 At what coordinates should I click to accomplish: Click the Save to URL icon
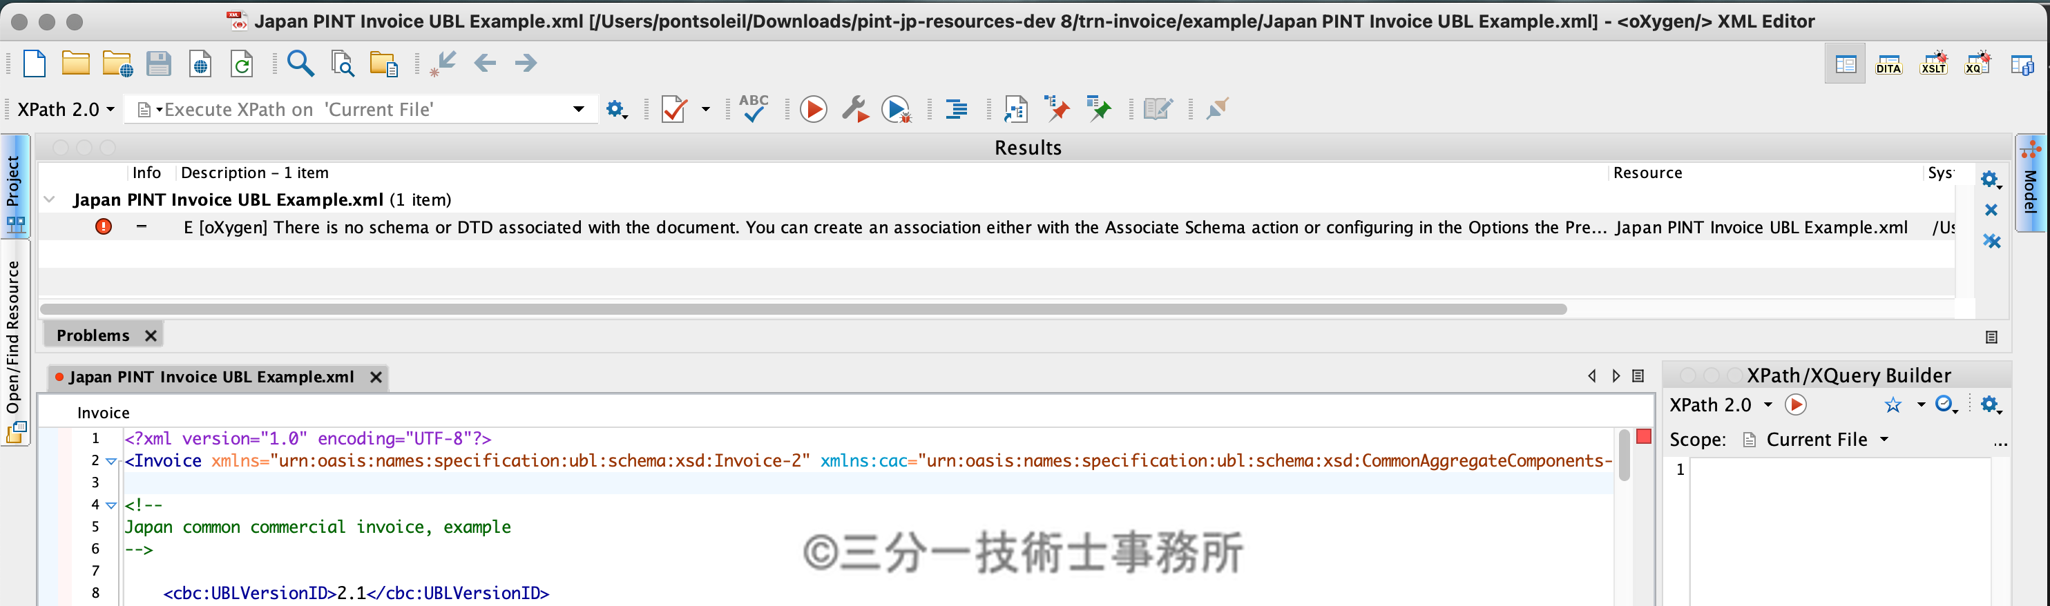(x=200, y=63)
